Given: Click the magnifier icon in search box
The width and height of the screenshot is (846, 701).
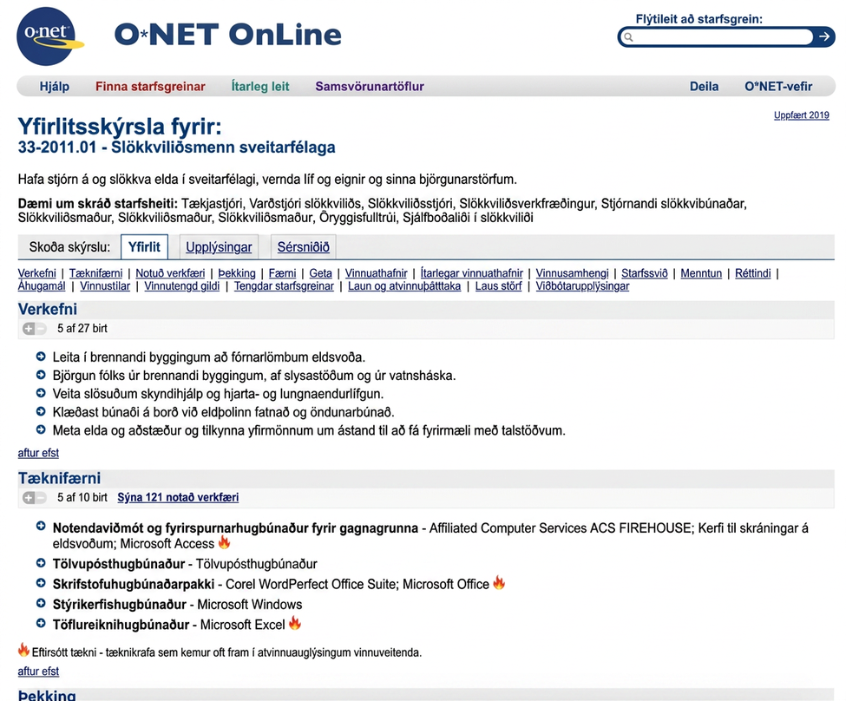Looking at the screenshot, I should click(628, 37).
